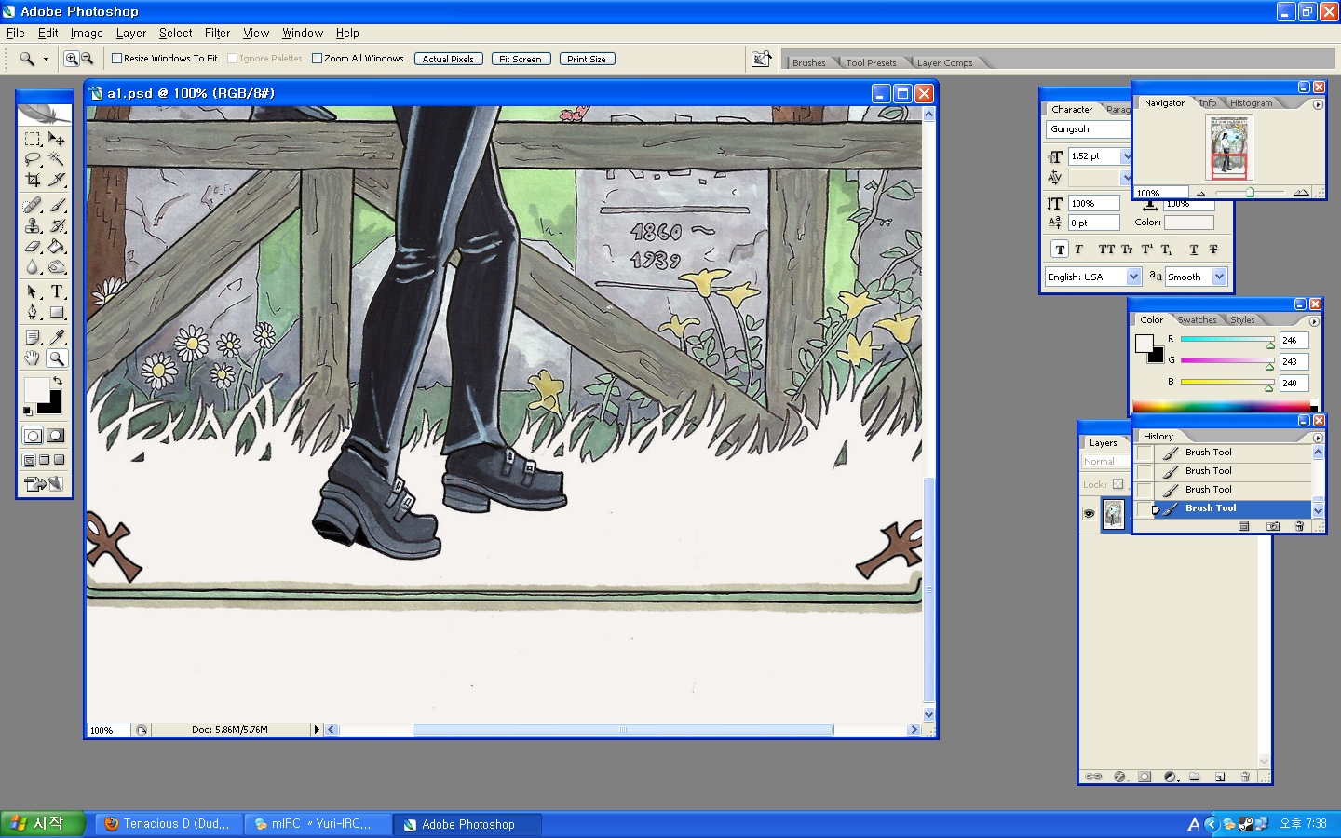Enable Resize Windows To Fit checkbox
This screenshot has height=838, width=1341.
tap(117, 58)
